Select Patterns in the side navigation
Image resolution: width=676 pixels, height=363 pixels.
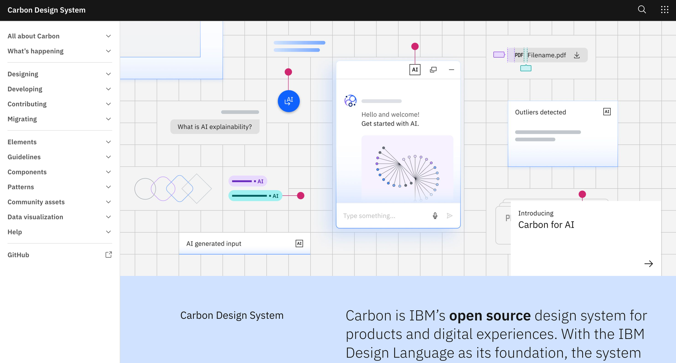click(x=60, y=187)
